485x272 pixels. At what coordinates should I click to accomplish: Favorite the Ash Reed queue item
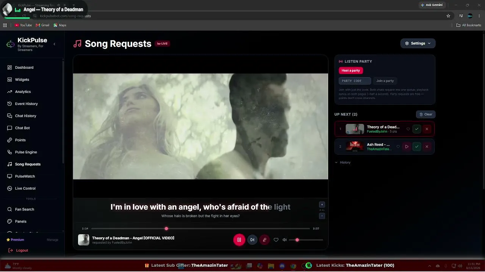[398, 147]
